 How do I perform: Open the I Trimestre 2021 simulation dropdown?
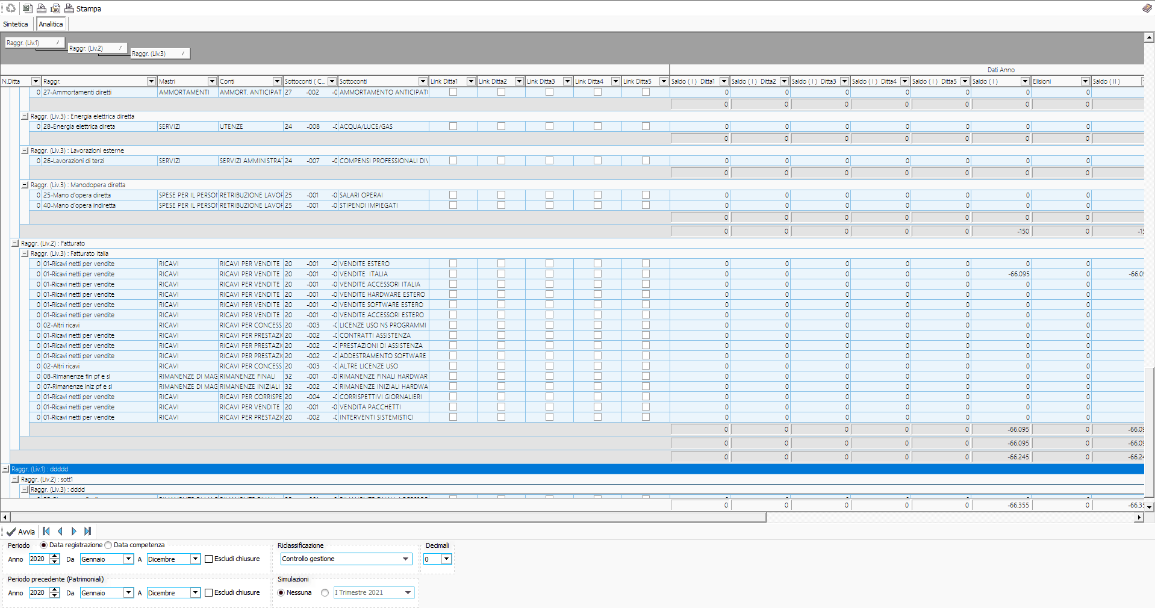tap(408, 592)
